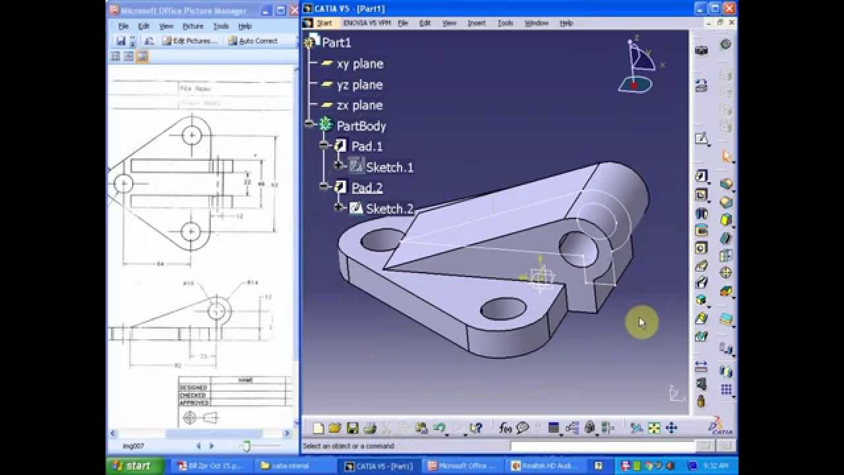Select xy plane in tree
This screenshot has height=475, width=844.
(360, 64)
